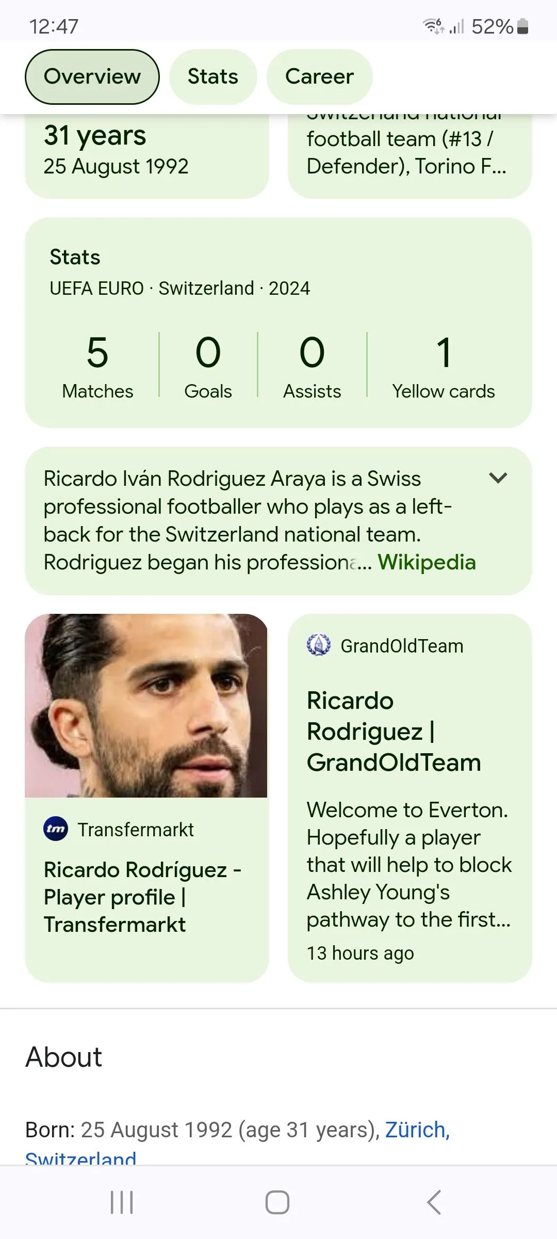Open the GrandOldTeam article headline
Image resolution: width=557 pixels, height=1239 pixels.
tap(394, 731)
